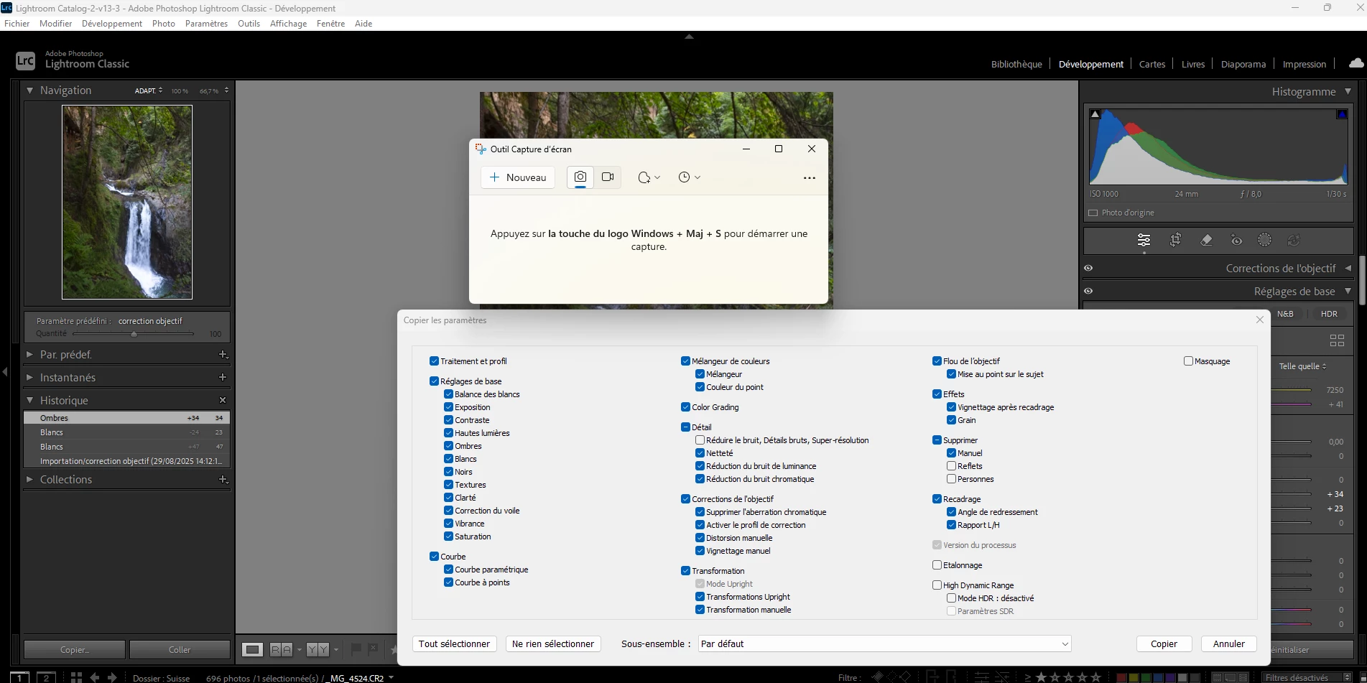Adjust the preset Quantité slider
This screenshot has width=1367, height=683.
coord(134,334)
